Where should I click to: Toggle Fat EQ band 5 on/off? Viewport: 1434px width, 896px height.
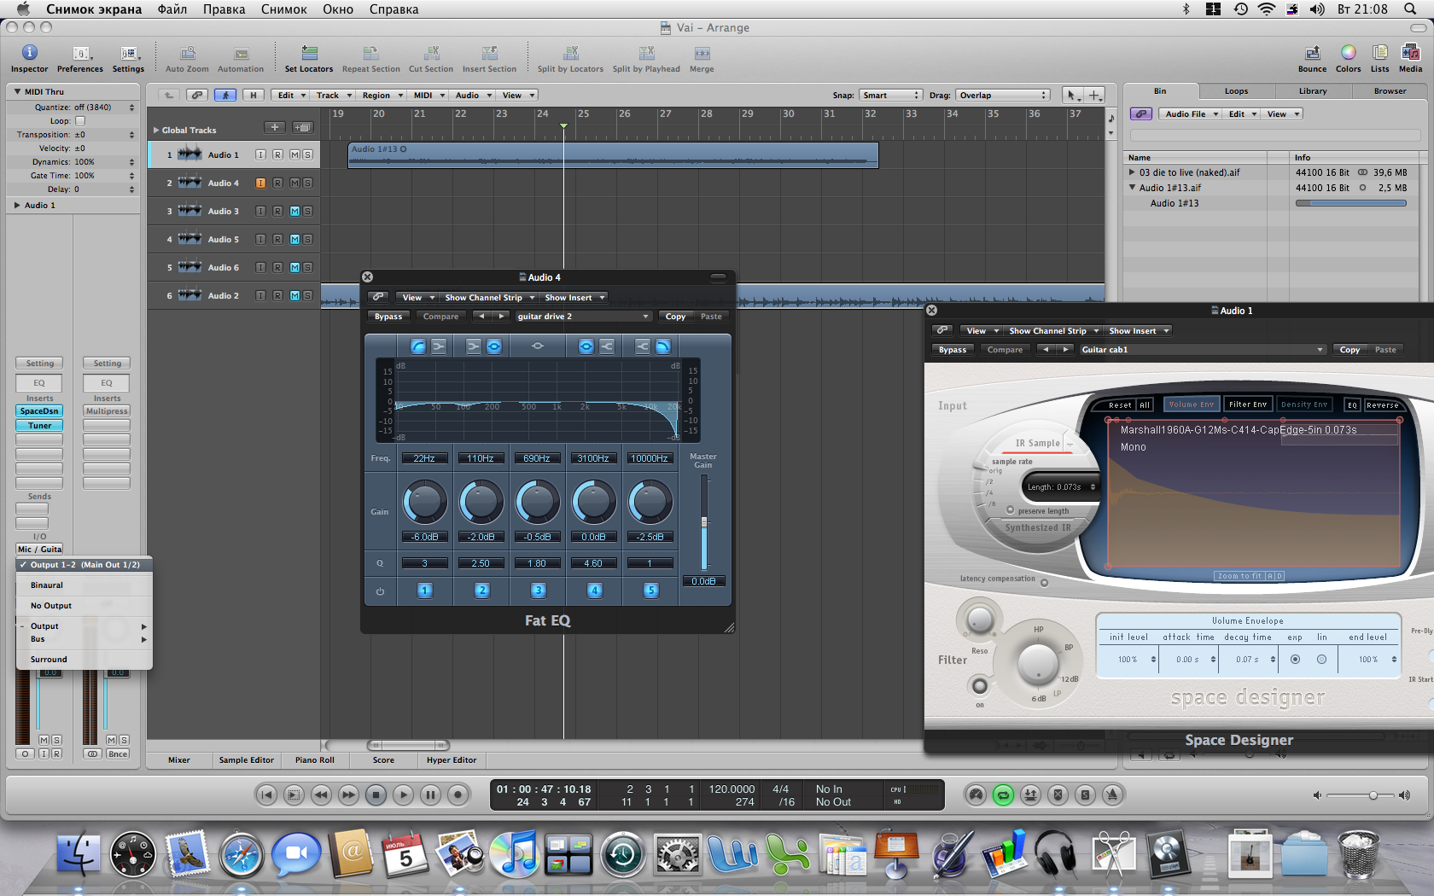coord(650,590)
